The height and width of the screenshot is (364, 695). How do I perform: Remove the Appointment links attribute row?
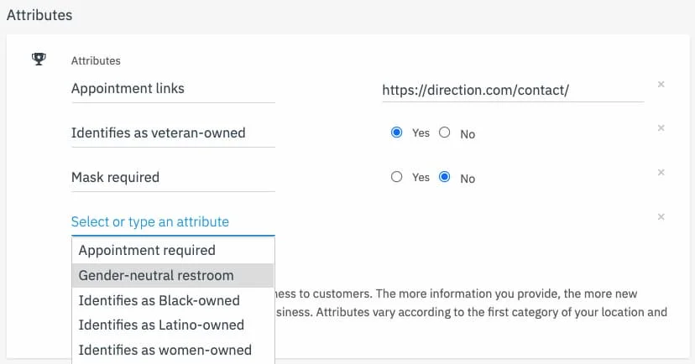[661, 85]
